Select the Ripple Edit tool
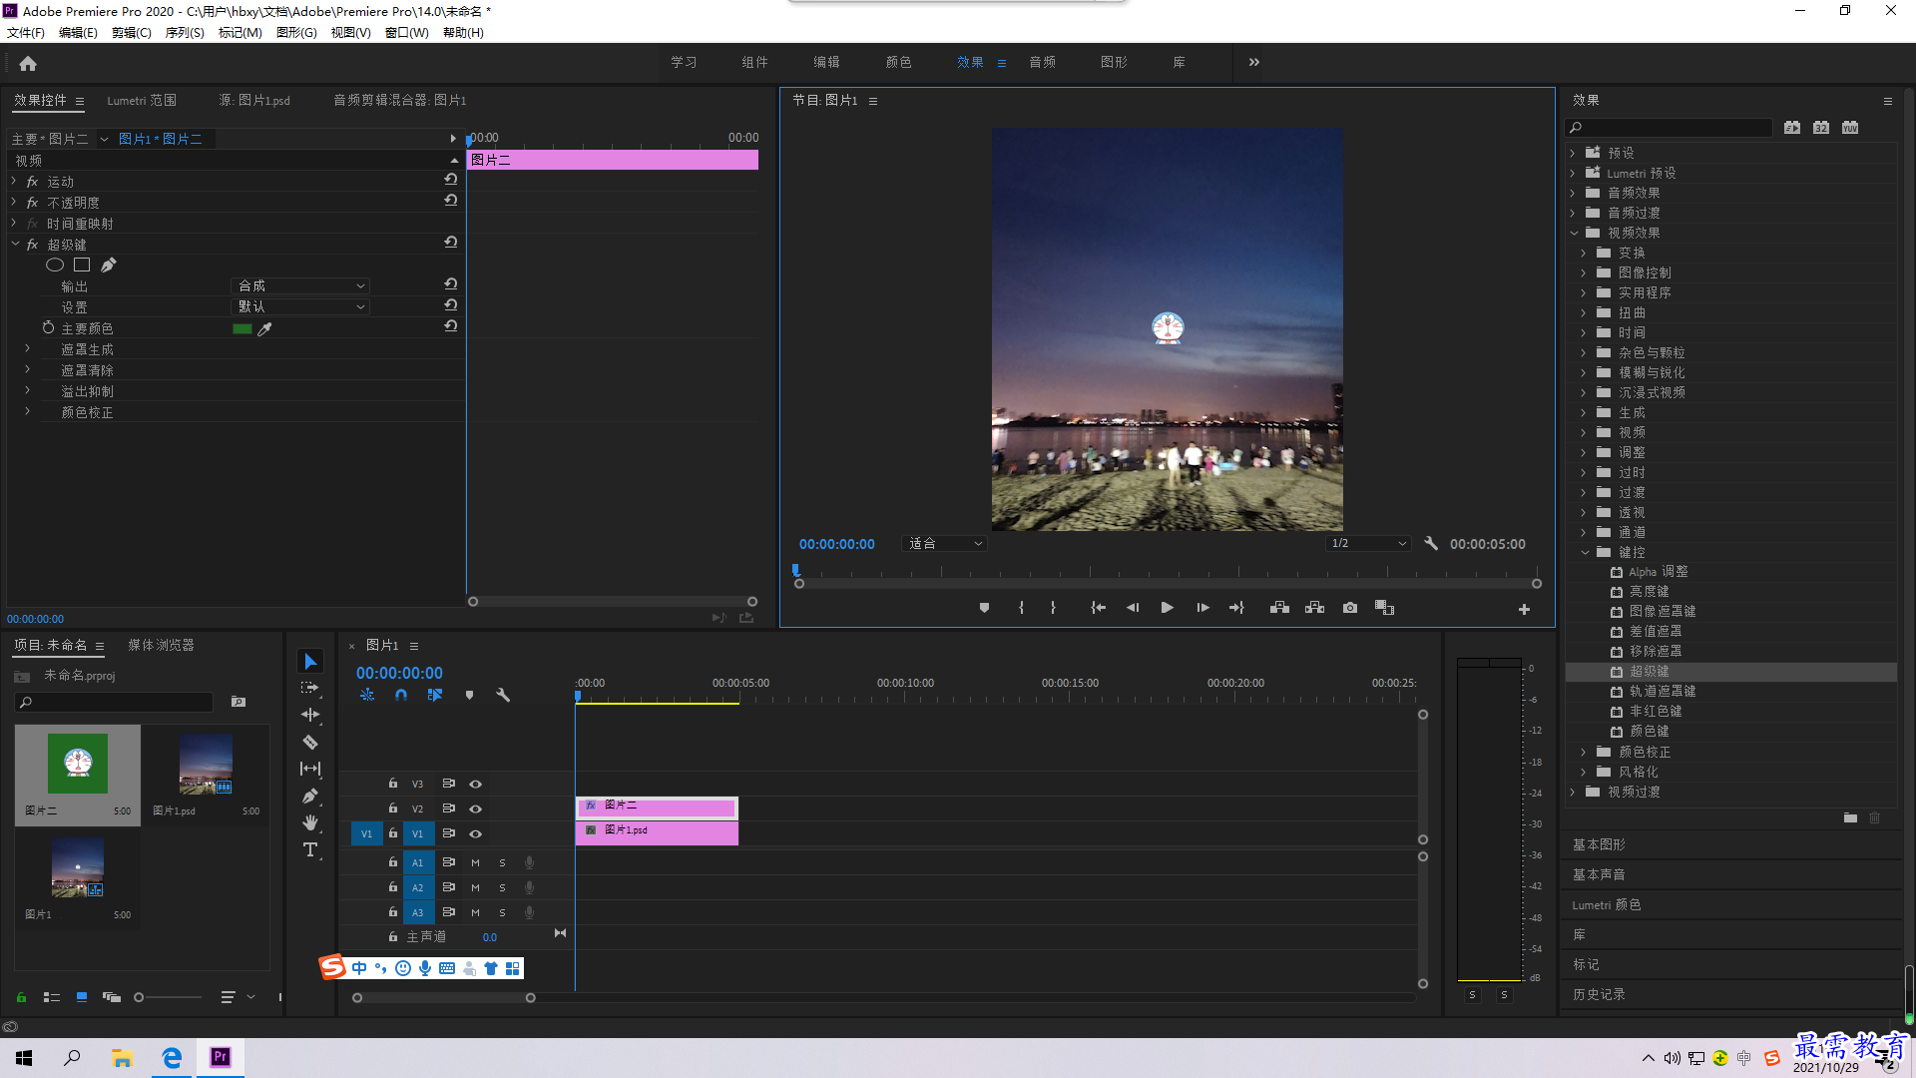The image size is (1916, 1078). pyautogui.click(x=310, y=715)
